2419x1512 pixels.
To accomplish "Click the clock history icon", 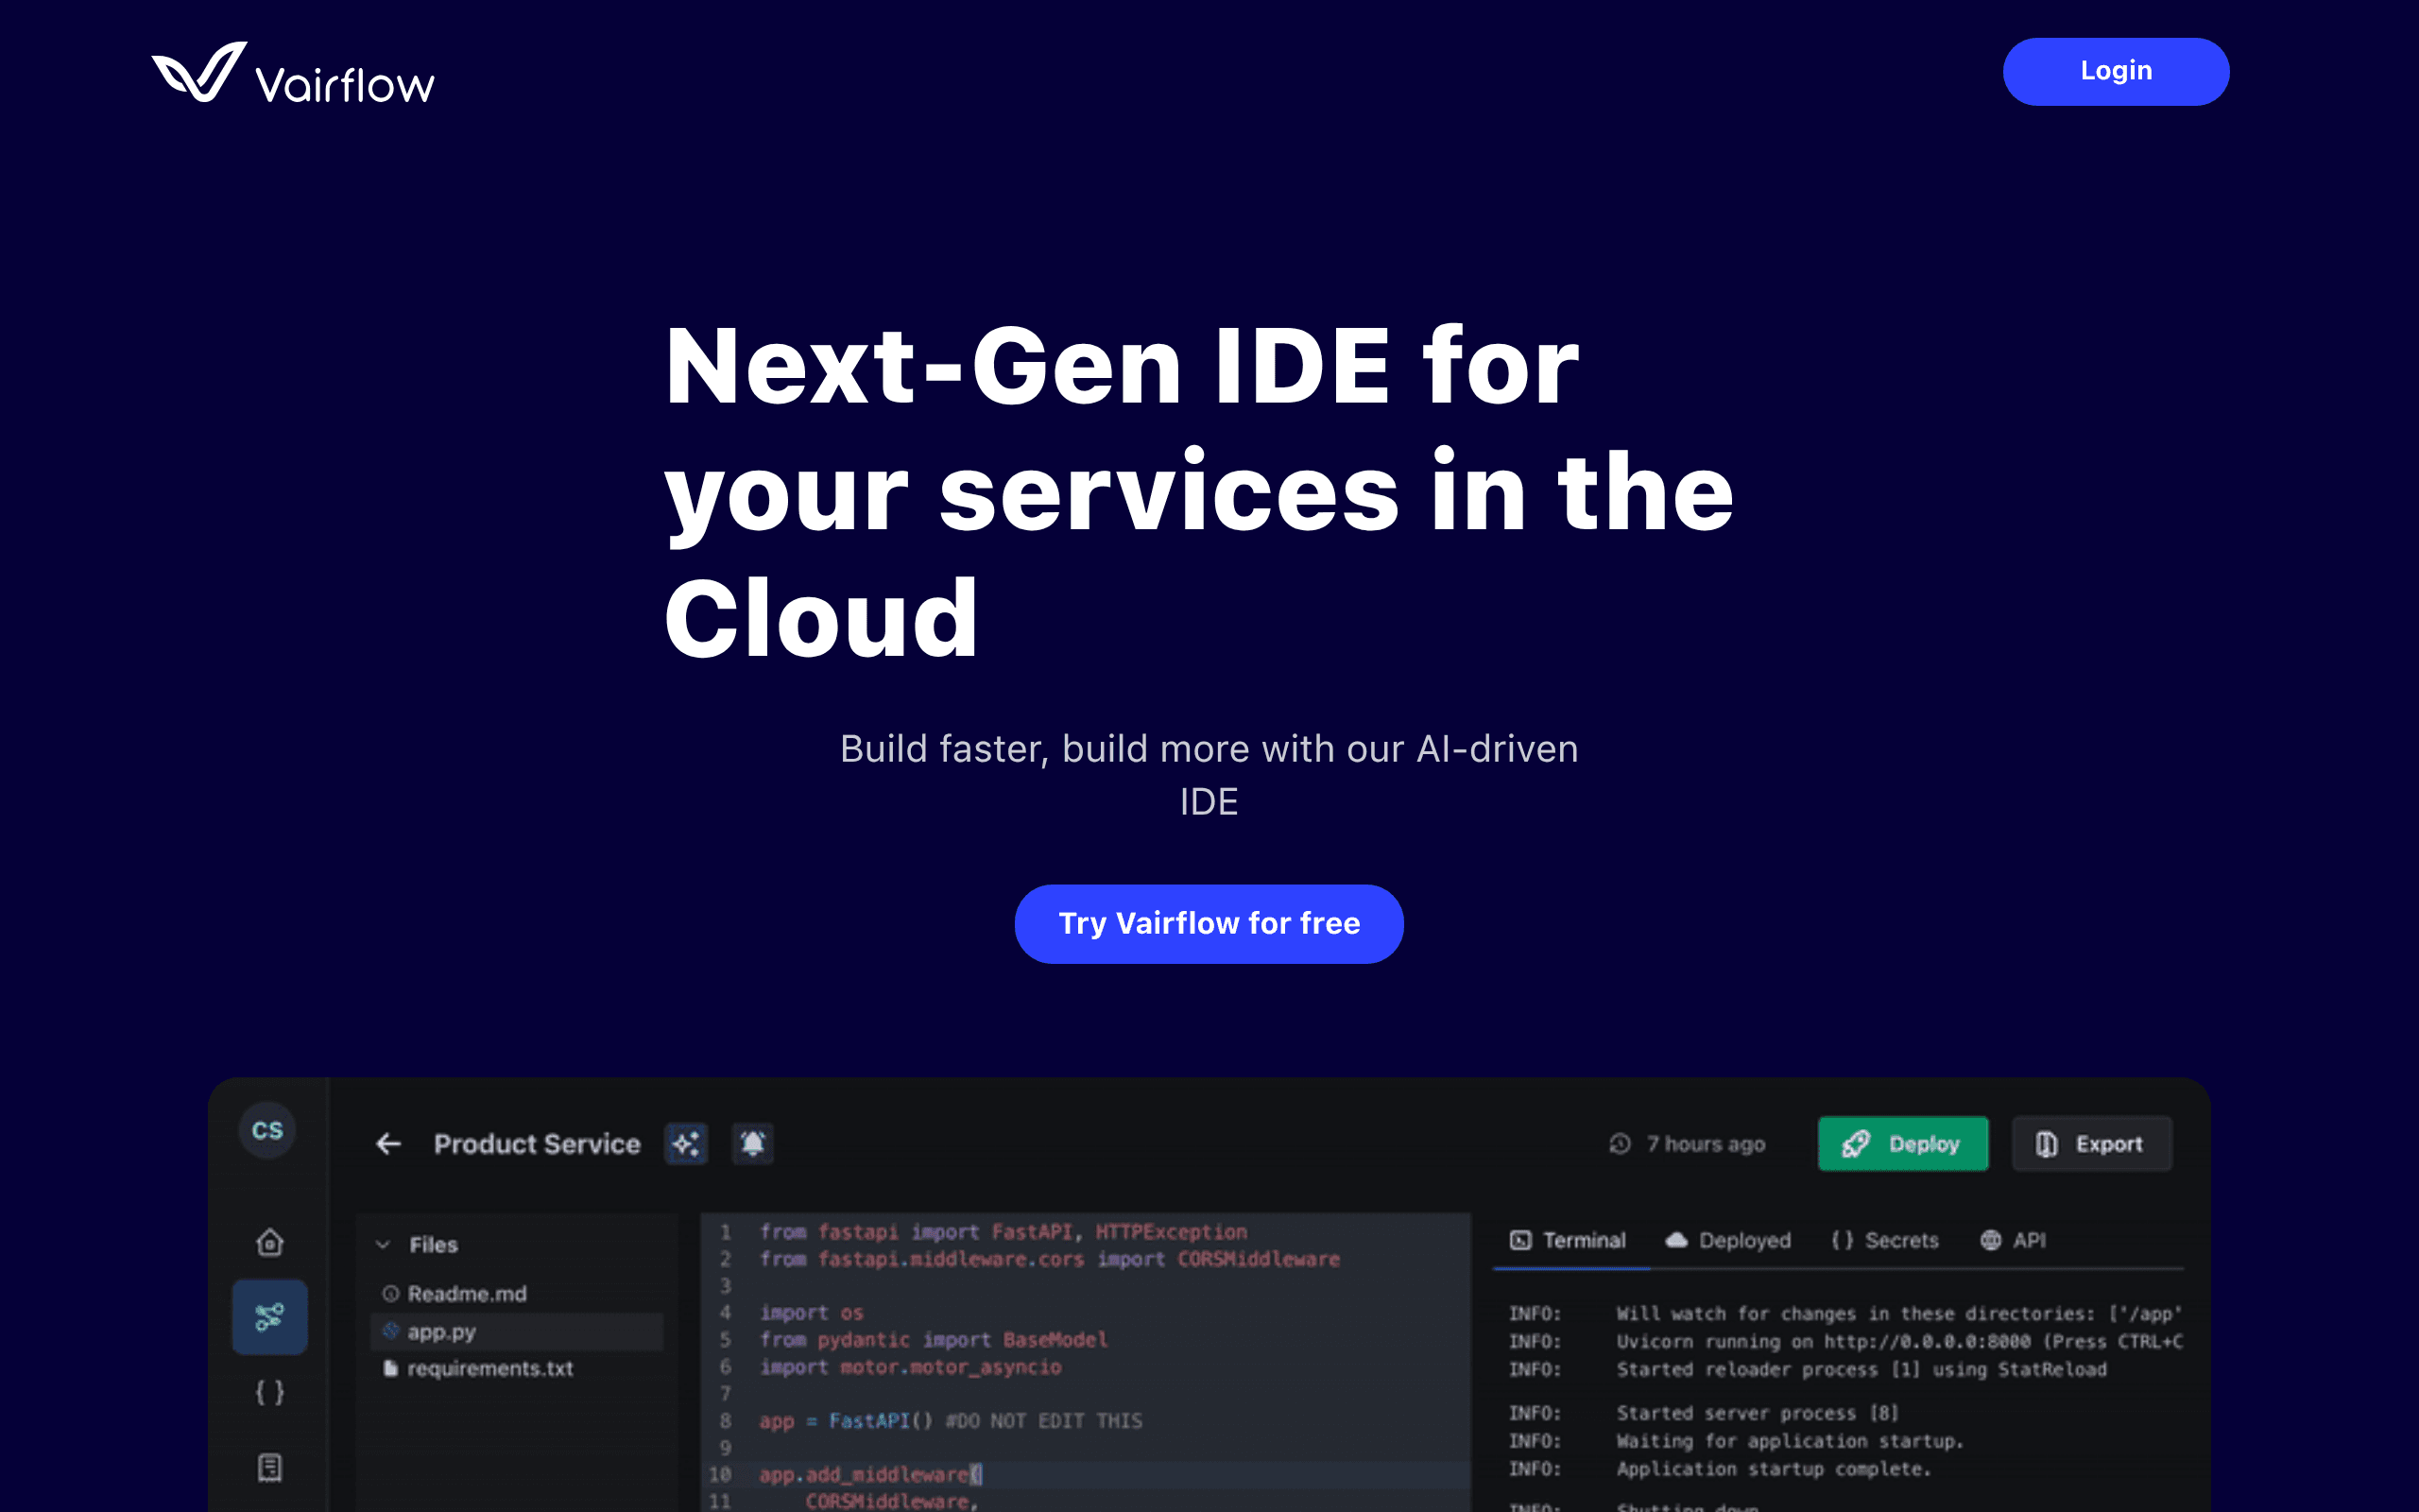I will 1621,1144.
